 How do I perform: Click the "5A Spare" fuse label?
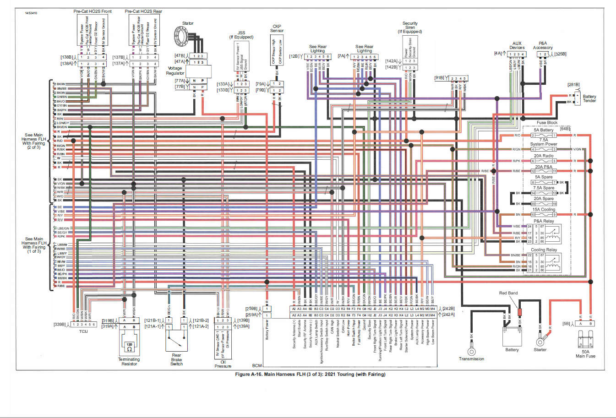pos(544,177)
